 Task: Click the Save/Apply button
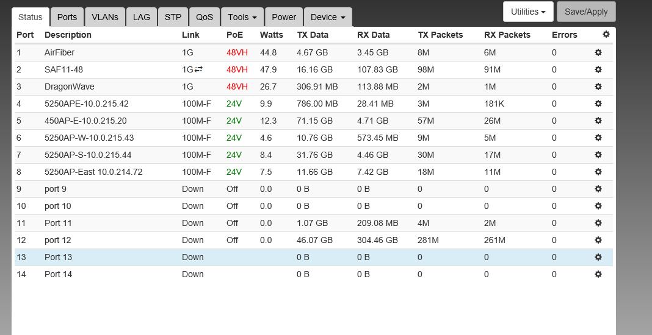pos(586,12)
